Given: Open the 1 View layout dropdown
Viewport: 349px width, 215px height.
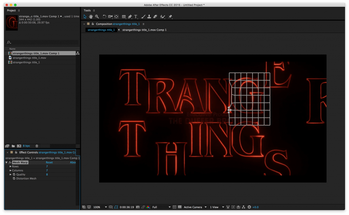Looking at the screenshot, I should tap(217, 207).
